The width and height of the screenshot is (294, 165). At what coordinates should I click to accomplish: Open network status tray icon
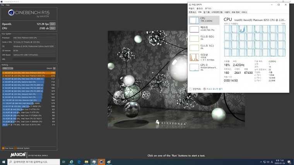coord(265,162)
